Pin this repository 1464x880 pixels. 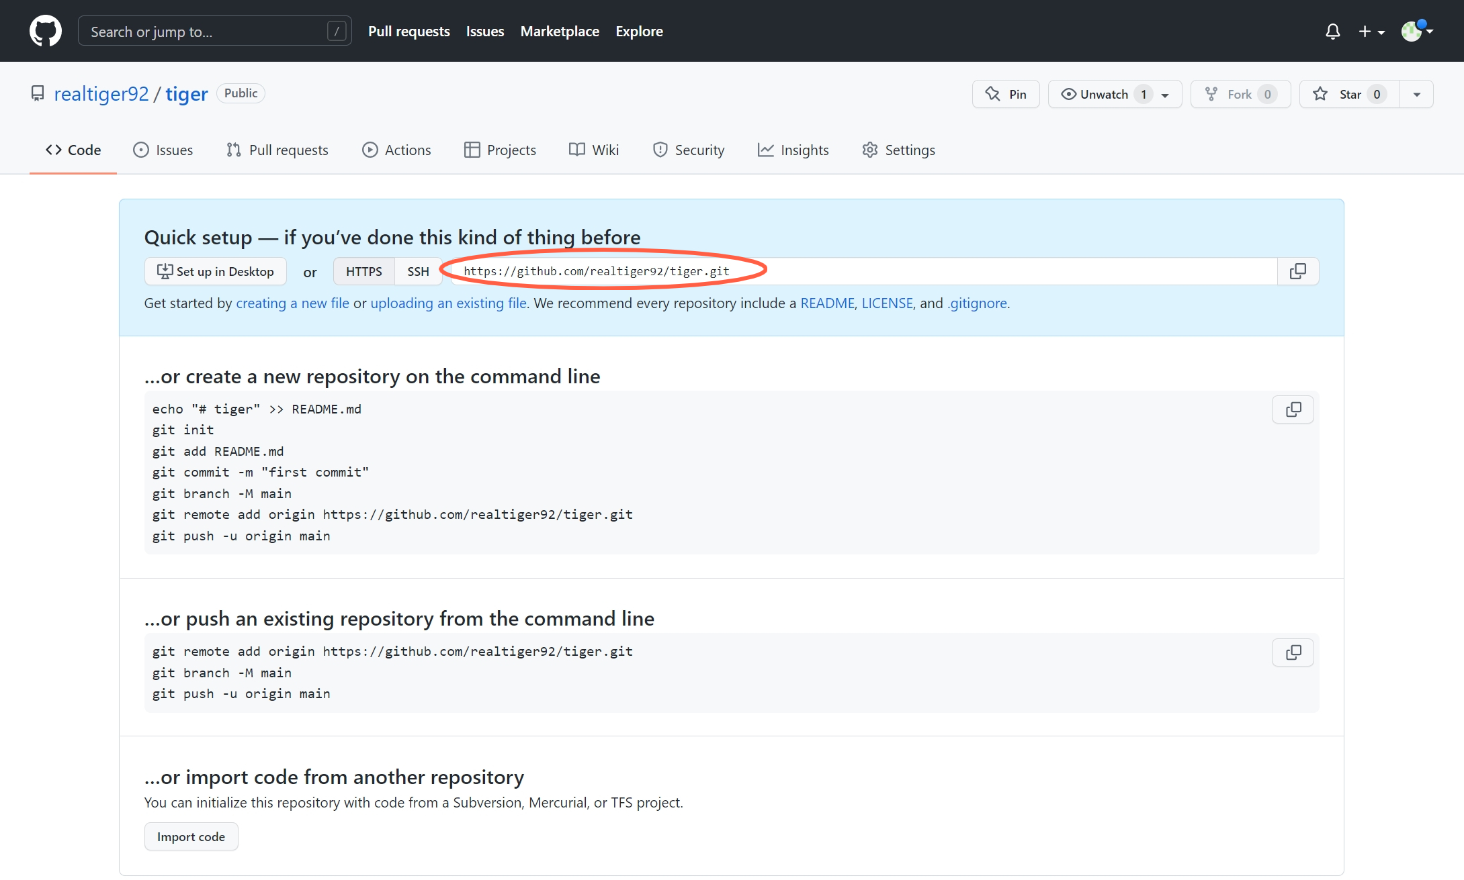coord(1006,94)
